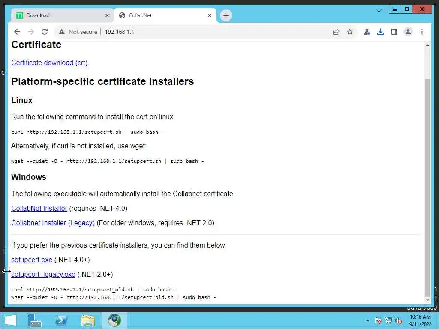This screenshot has height=329, width=439.
Task: Open PowerShell from the taskbar
Action: pos(61,320)
